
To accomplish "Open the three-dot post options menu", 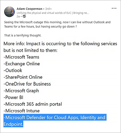I will pyautogui.click(x=114, y=8).
